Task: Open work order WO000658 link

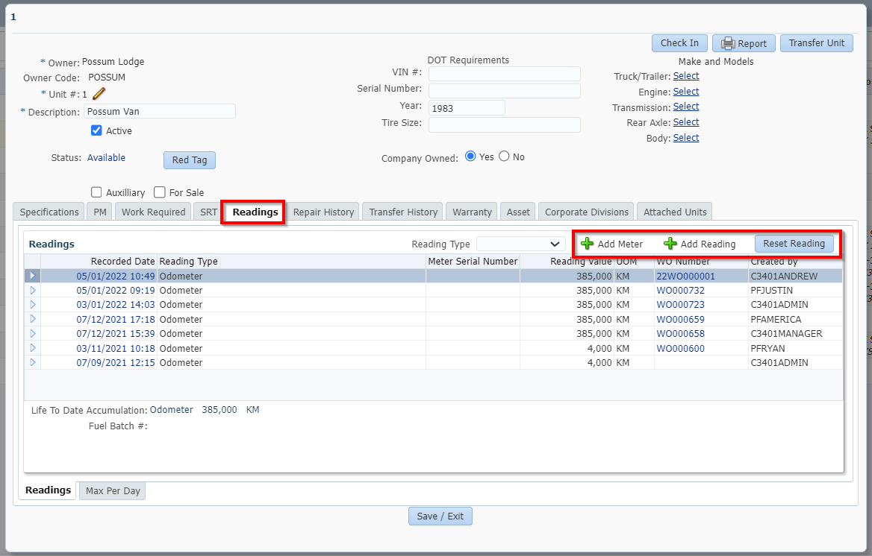Action: (x=680, y=333)
